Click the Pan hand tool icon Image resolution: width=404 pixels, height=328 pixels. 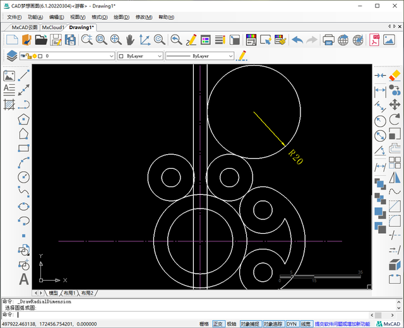130,40
